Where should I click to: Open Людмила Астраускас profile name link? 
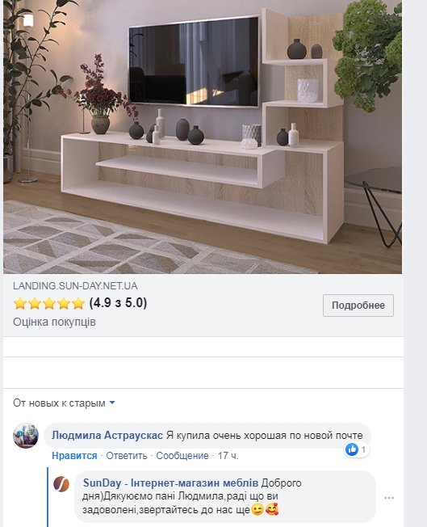(107, 435)
